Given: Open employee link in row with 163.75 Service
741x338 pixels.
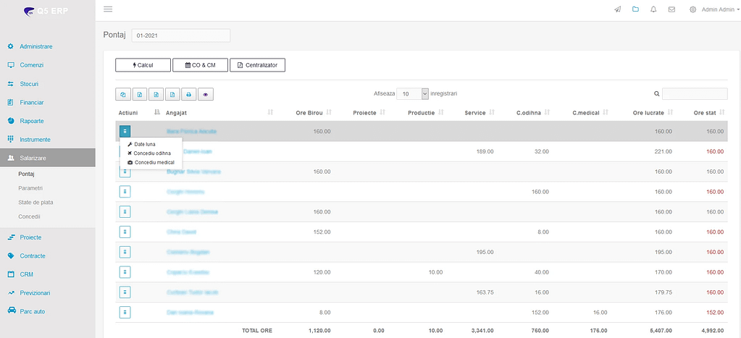Looking at the screenshot, I should point(193,292).
